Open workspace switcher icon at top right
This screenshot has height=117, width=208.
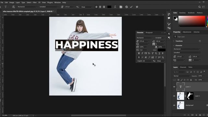click(204, 7)
